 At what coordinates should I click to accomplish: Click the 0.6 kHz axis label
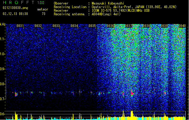pyautogui.click(x=3, y=114)
